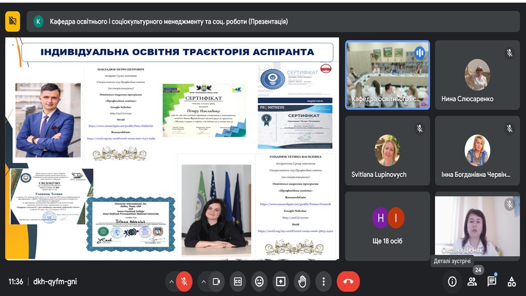Show the participants people panel
Screen dimensions: 526x296
point(472,282)
